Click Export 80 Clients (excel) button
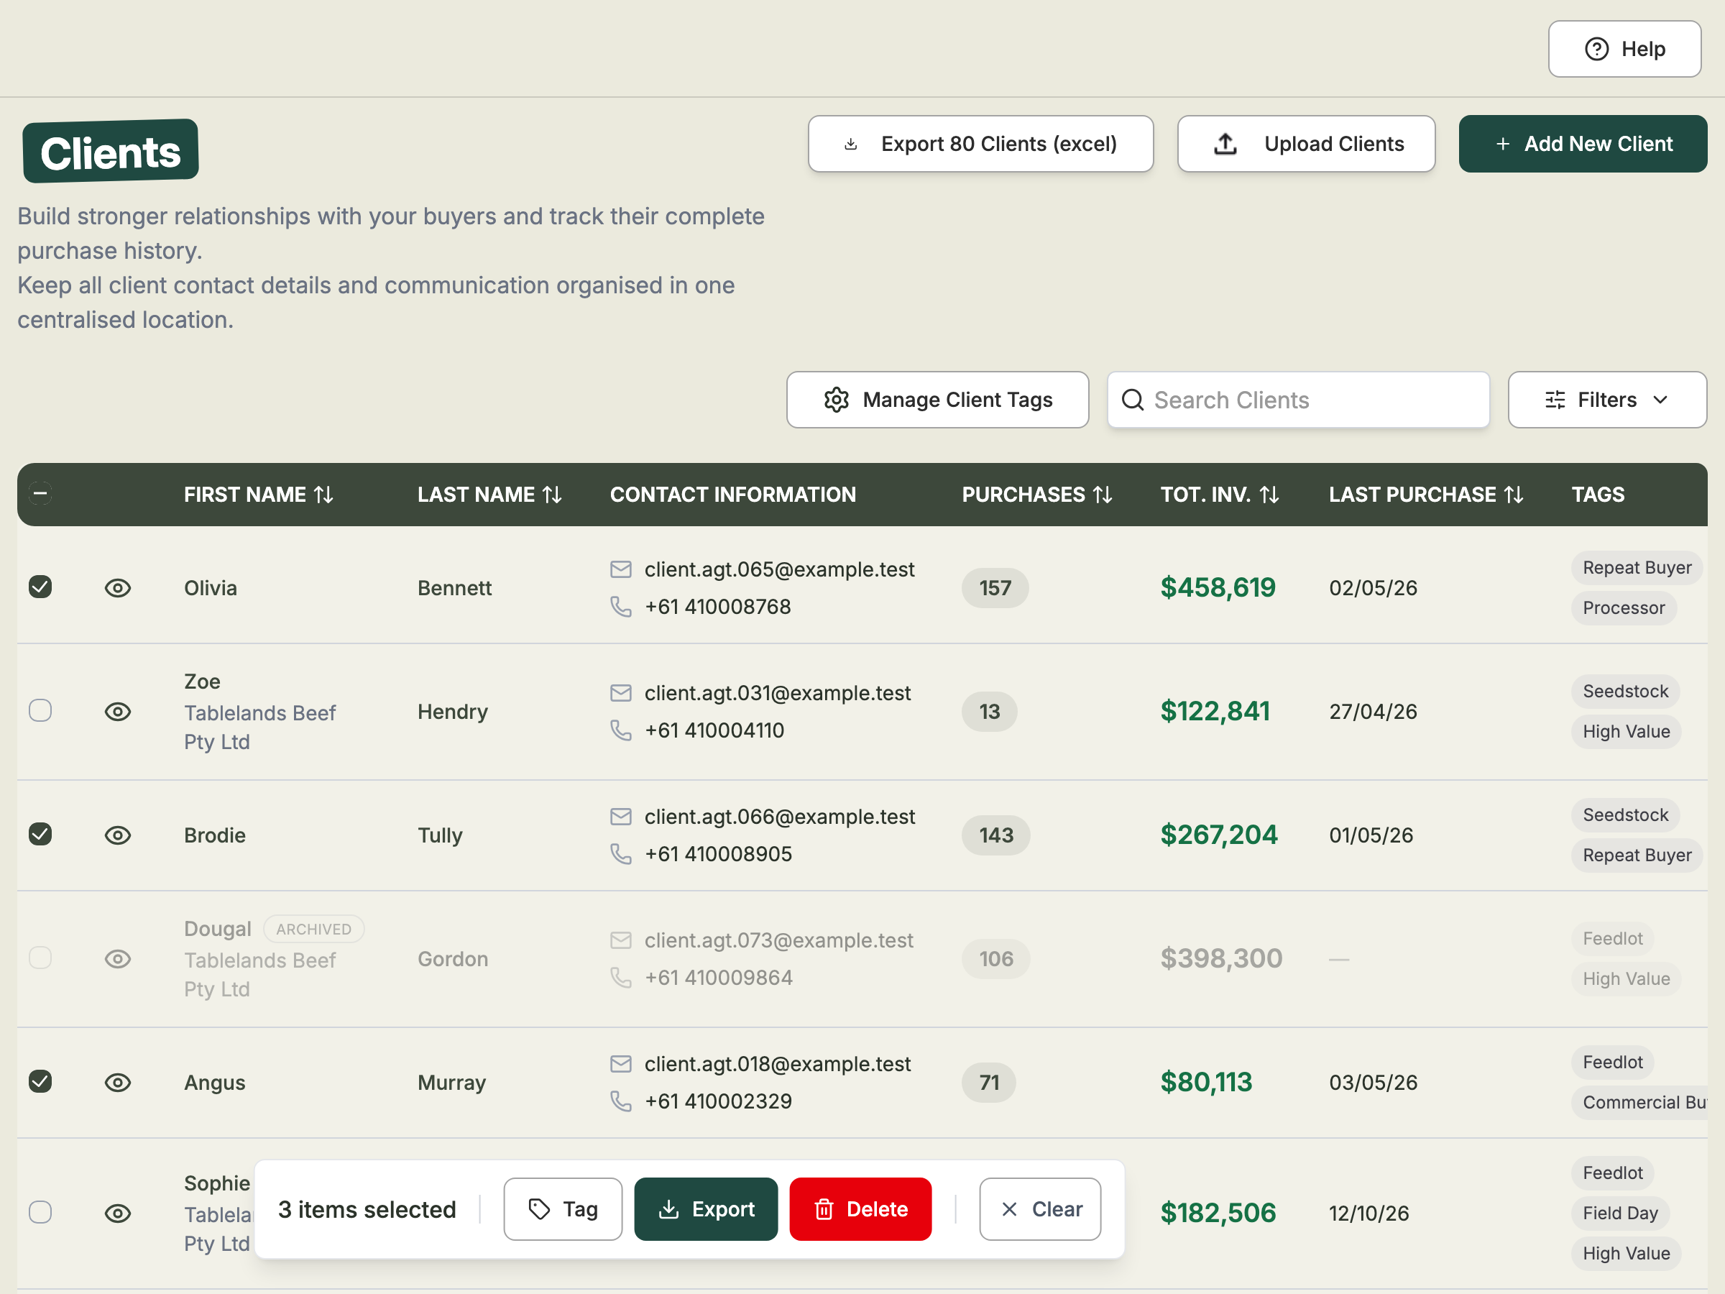The width and height of the screenshot is (1725, 1294). [980, 144]
